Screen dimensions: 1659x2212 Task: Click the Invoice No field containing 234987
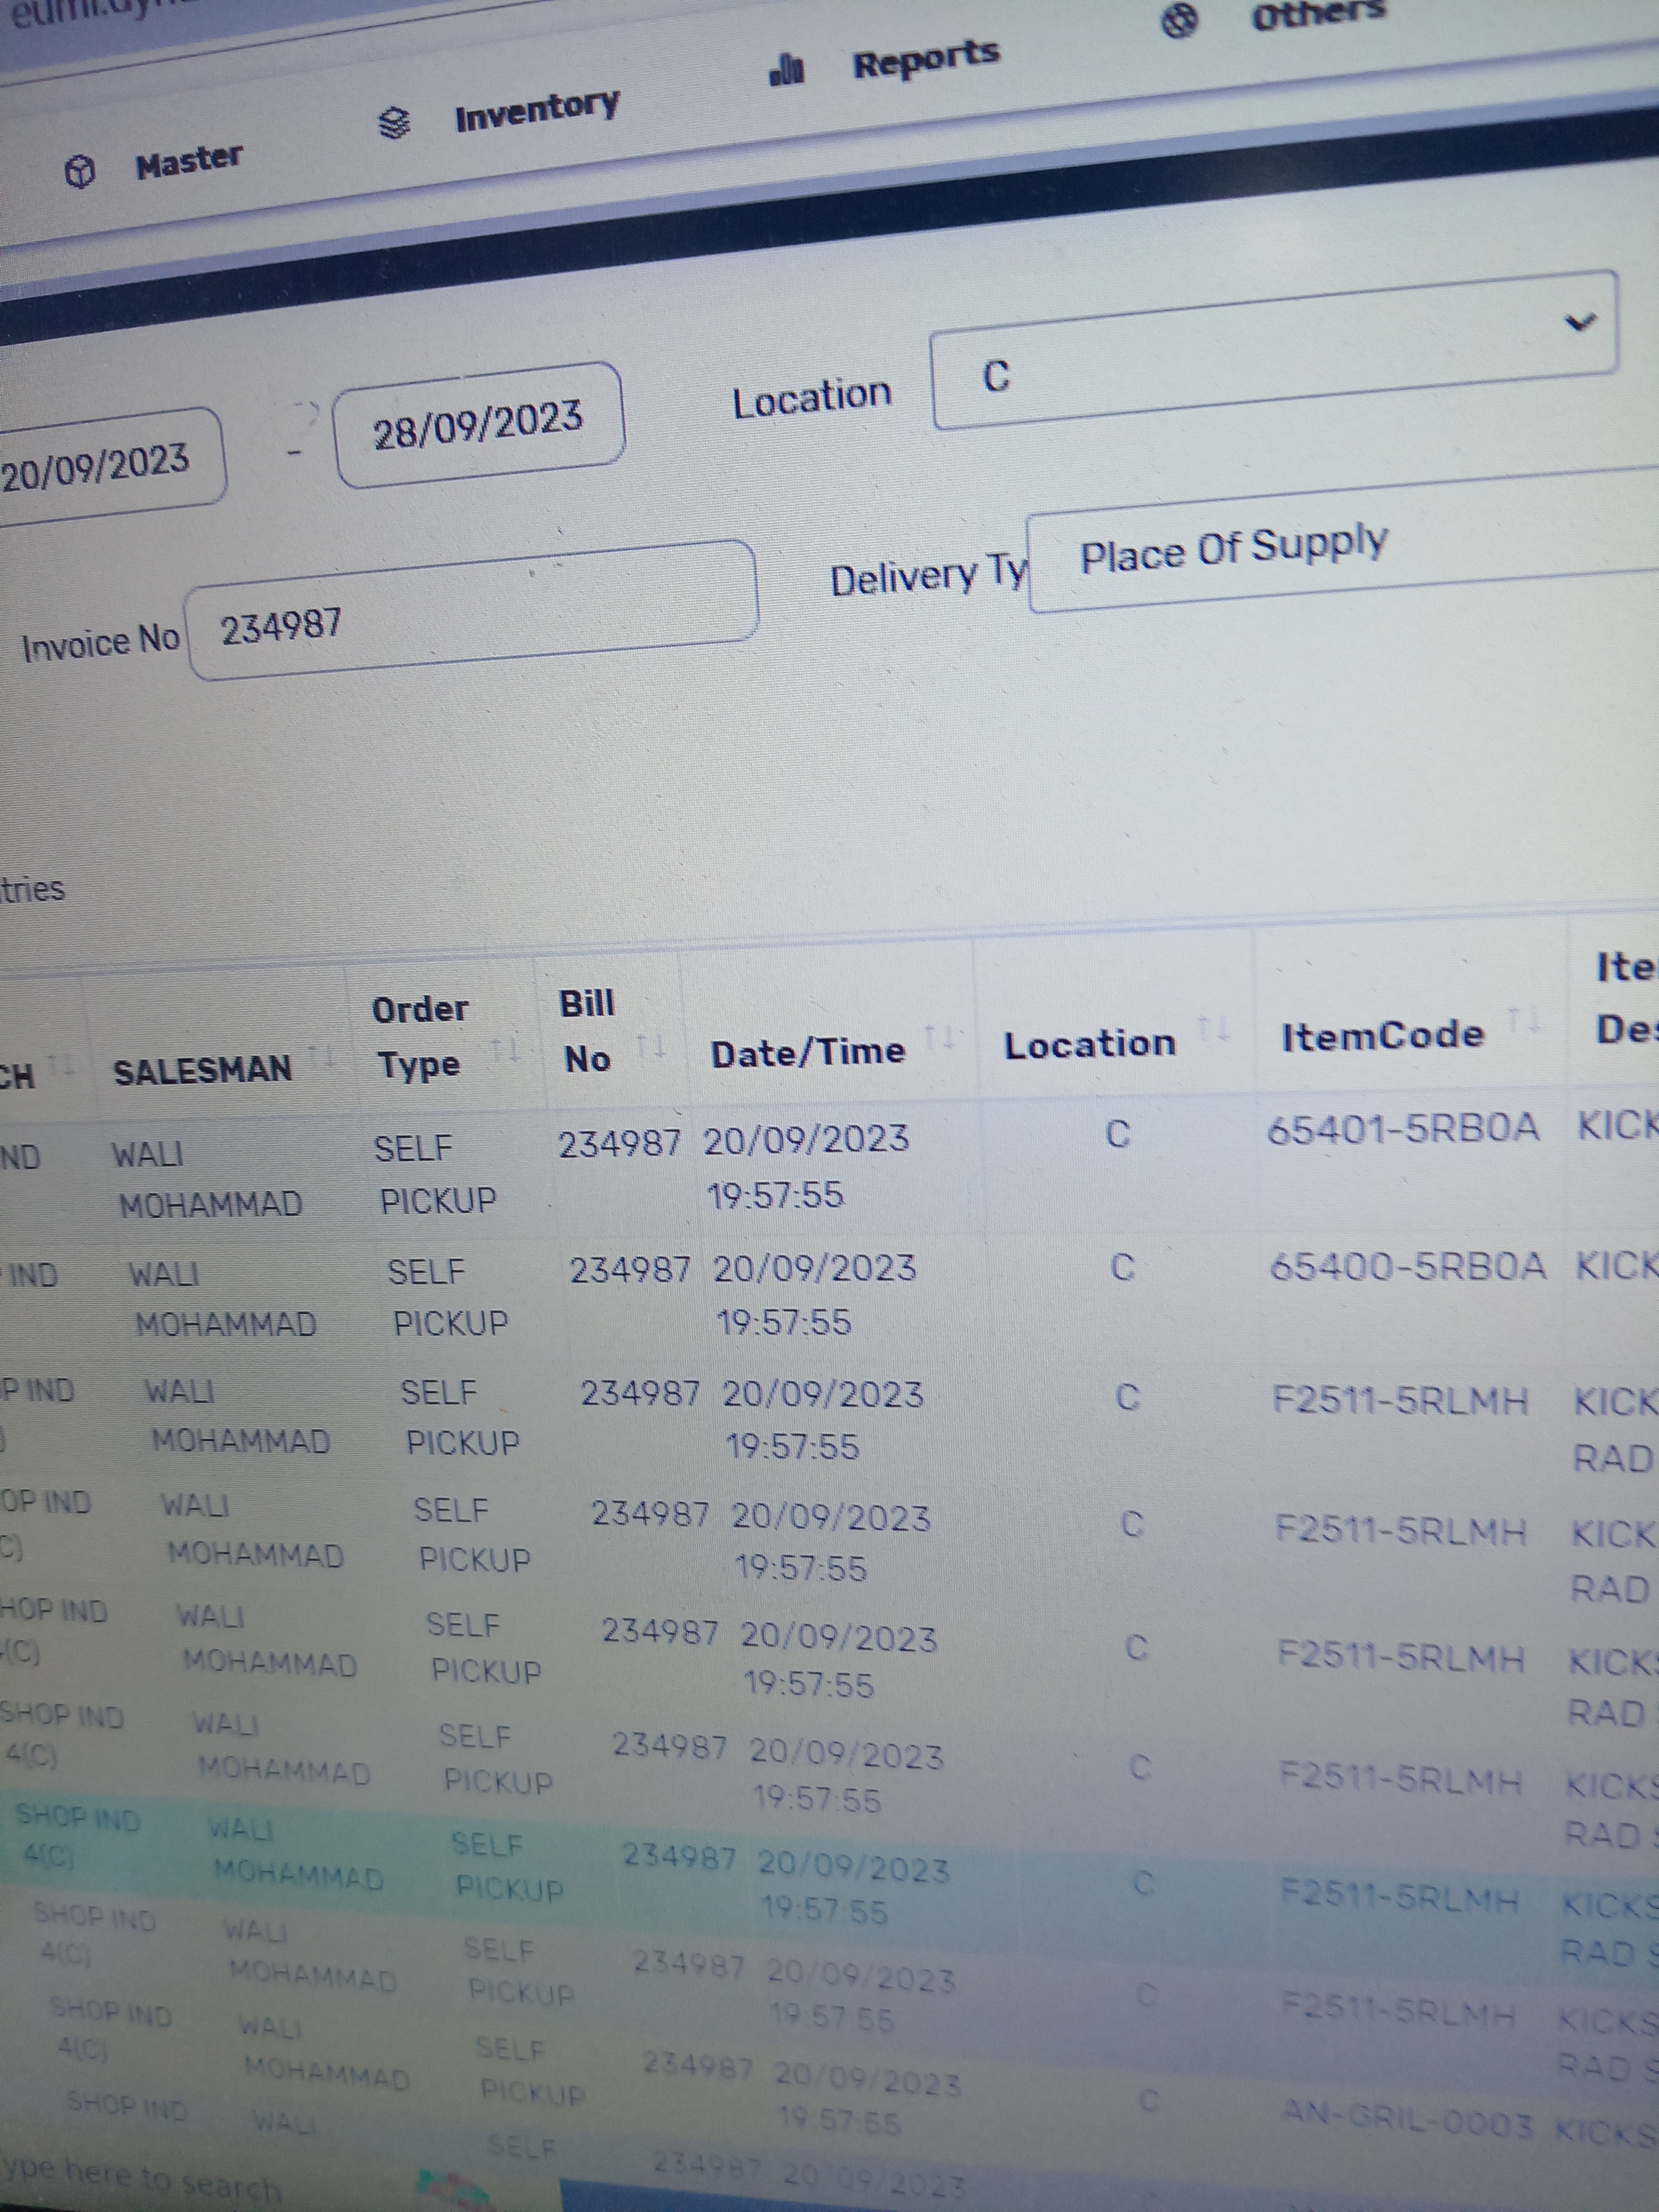pos(471,610)
